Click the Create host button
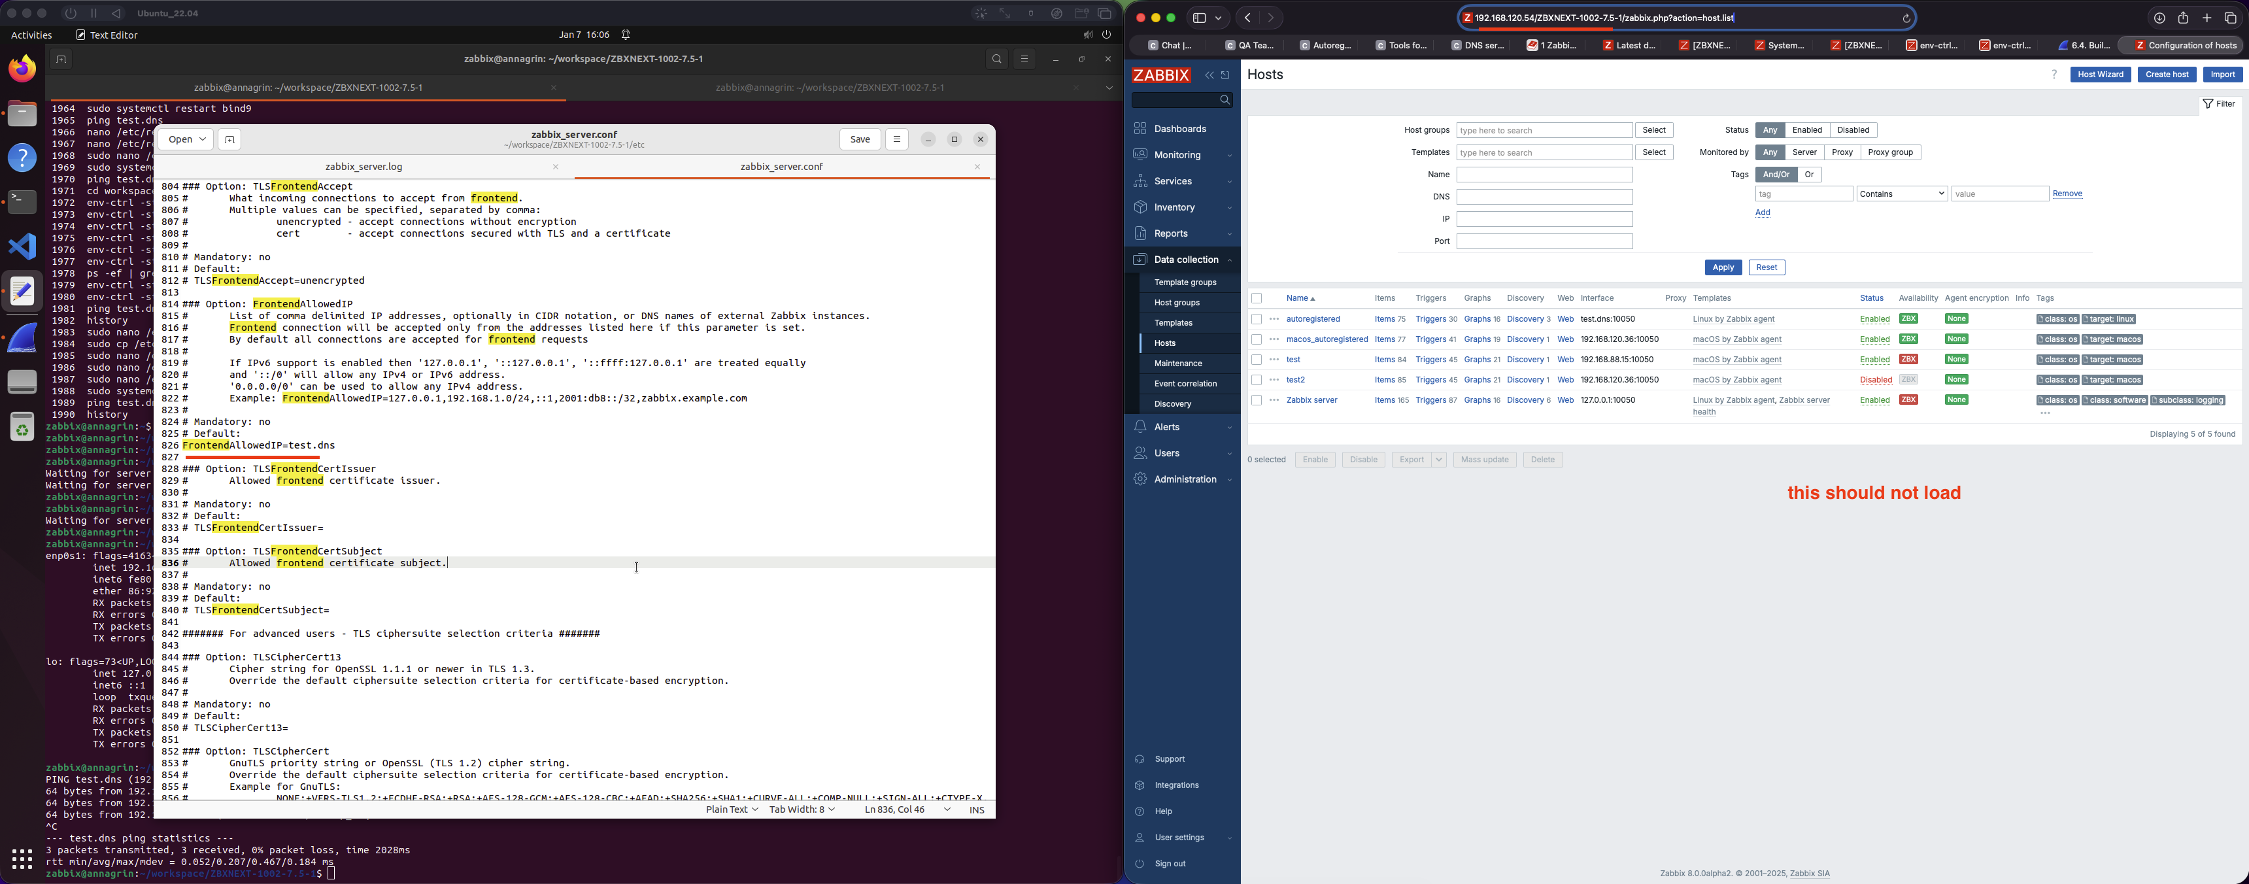 (2166, 75)
